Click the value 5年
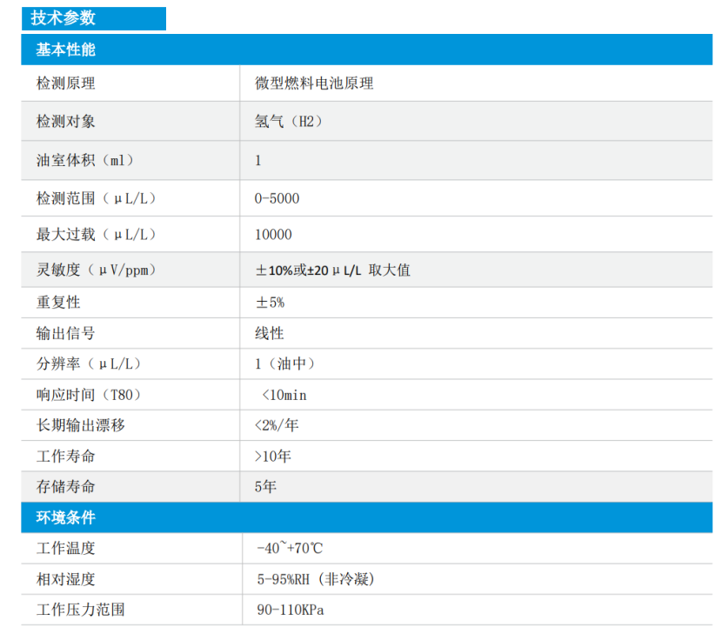Viewport: 722px width, 627px height. pos(265,487)
